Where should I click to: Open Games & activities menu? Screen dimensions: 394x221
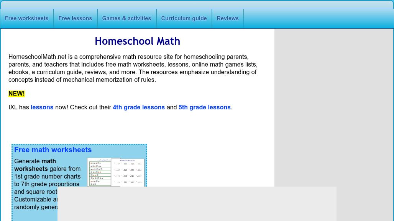[126, 18]
